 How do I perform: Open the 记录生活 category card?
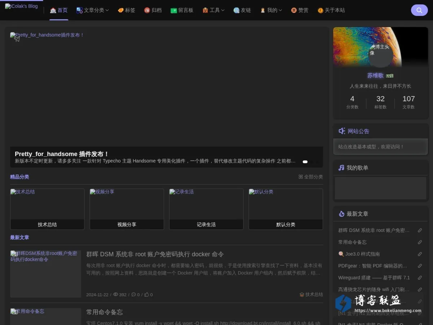coord(206,209)
